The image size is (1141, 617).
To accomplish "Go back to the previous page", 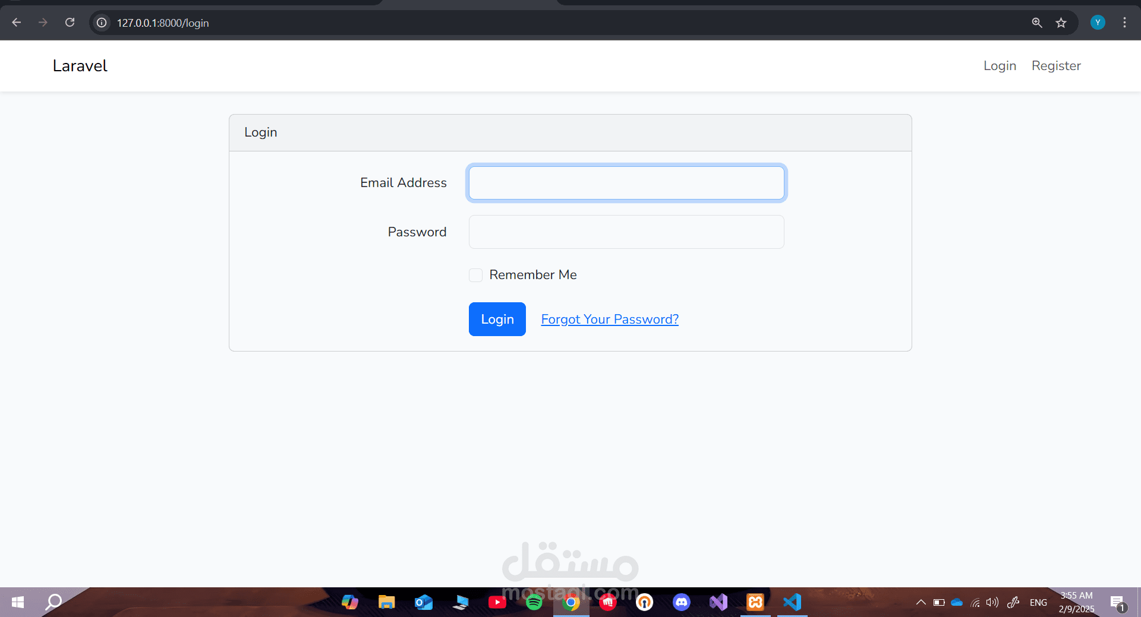I will [x=17, y=23].
